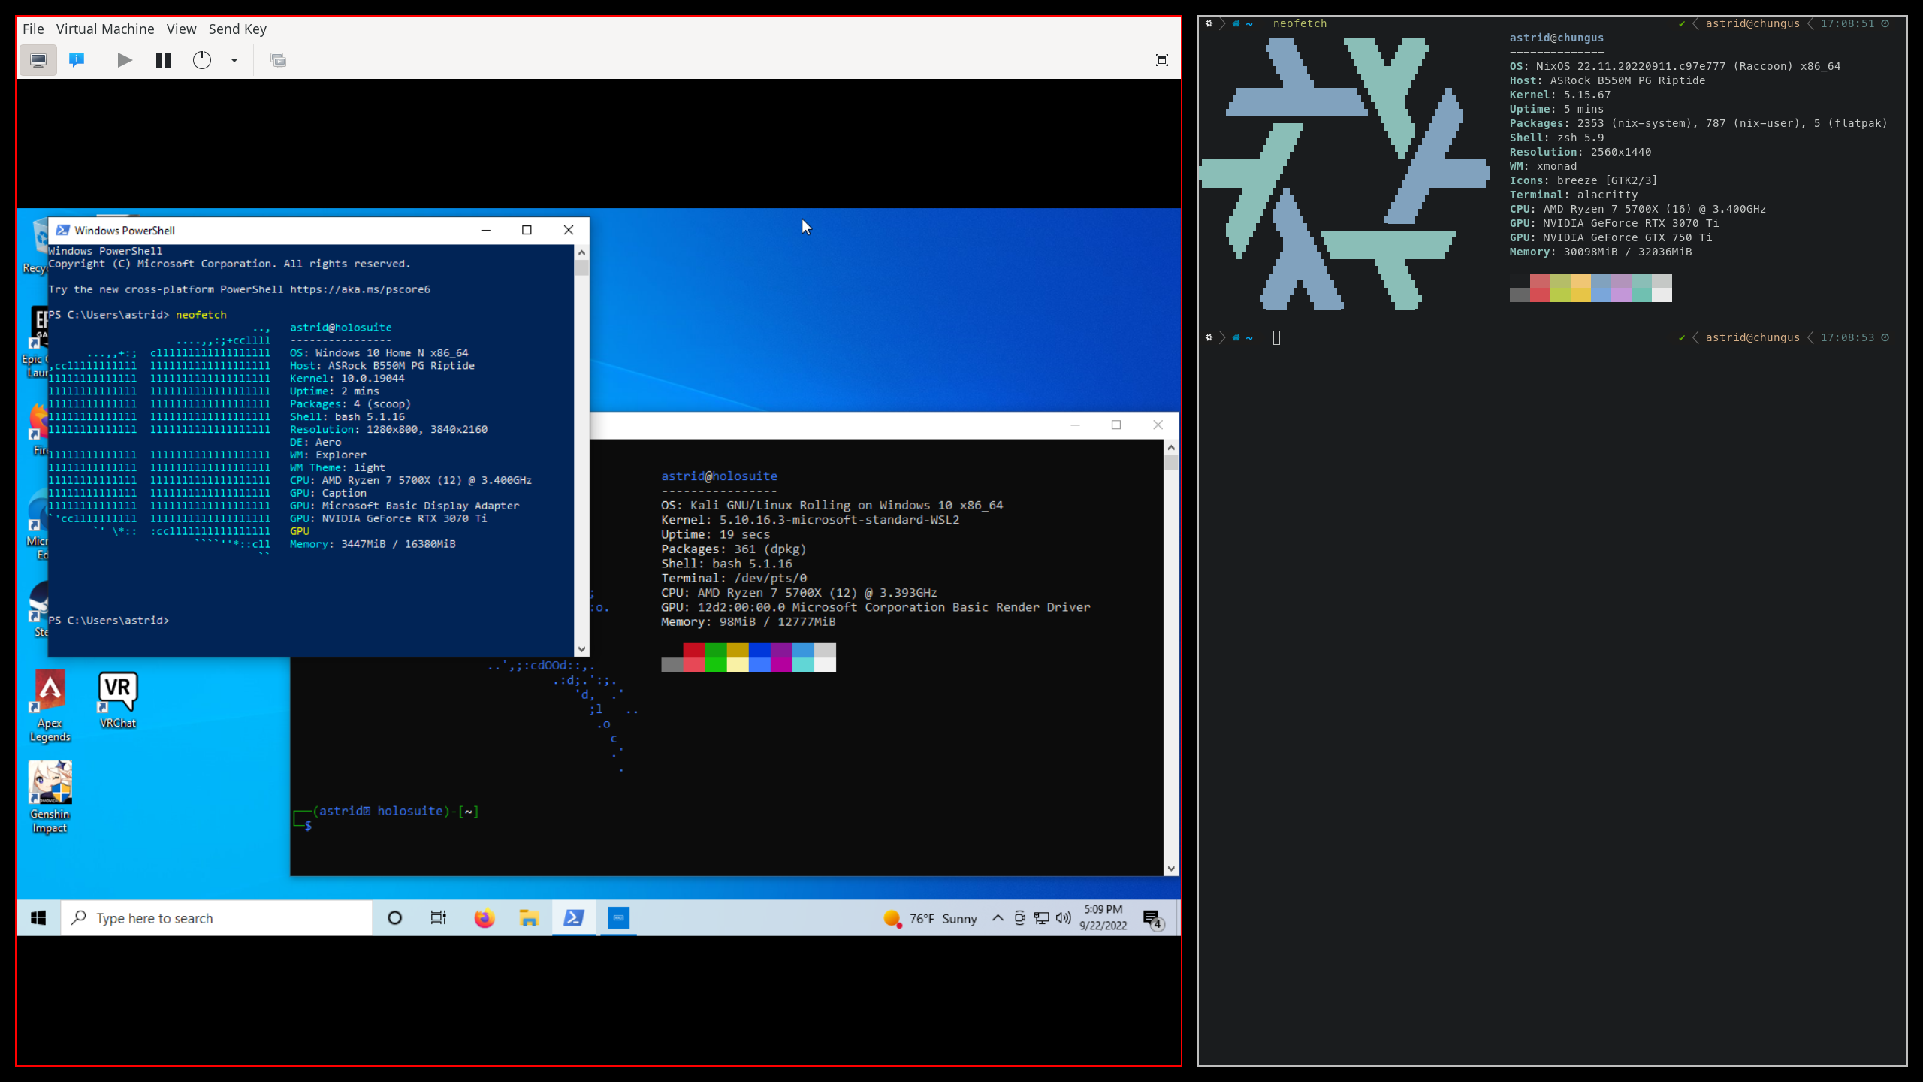Expand hidden system tray icons
The height and width of the screenshot is (1082, 1923).
point(997,917)
